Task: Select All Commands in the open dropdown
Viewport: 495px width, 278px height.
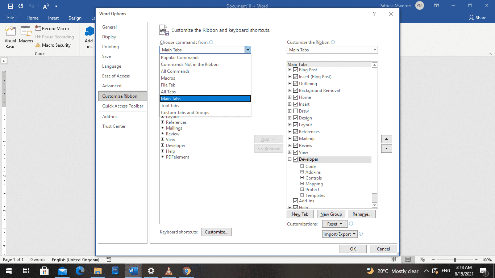Action: click(x=175, y=71)
